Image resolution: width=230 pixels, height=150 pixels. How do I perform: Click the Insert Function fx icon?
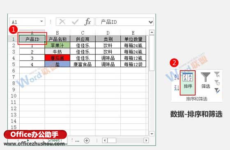(x=87, y=22)
